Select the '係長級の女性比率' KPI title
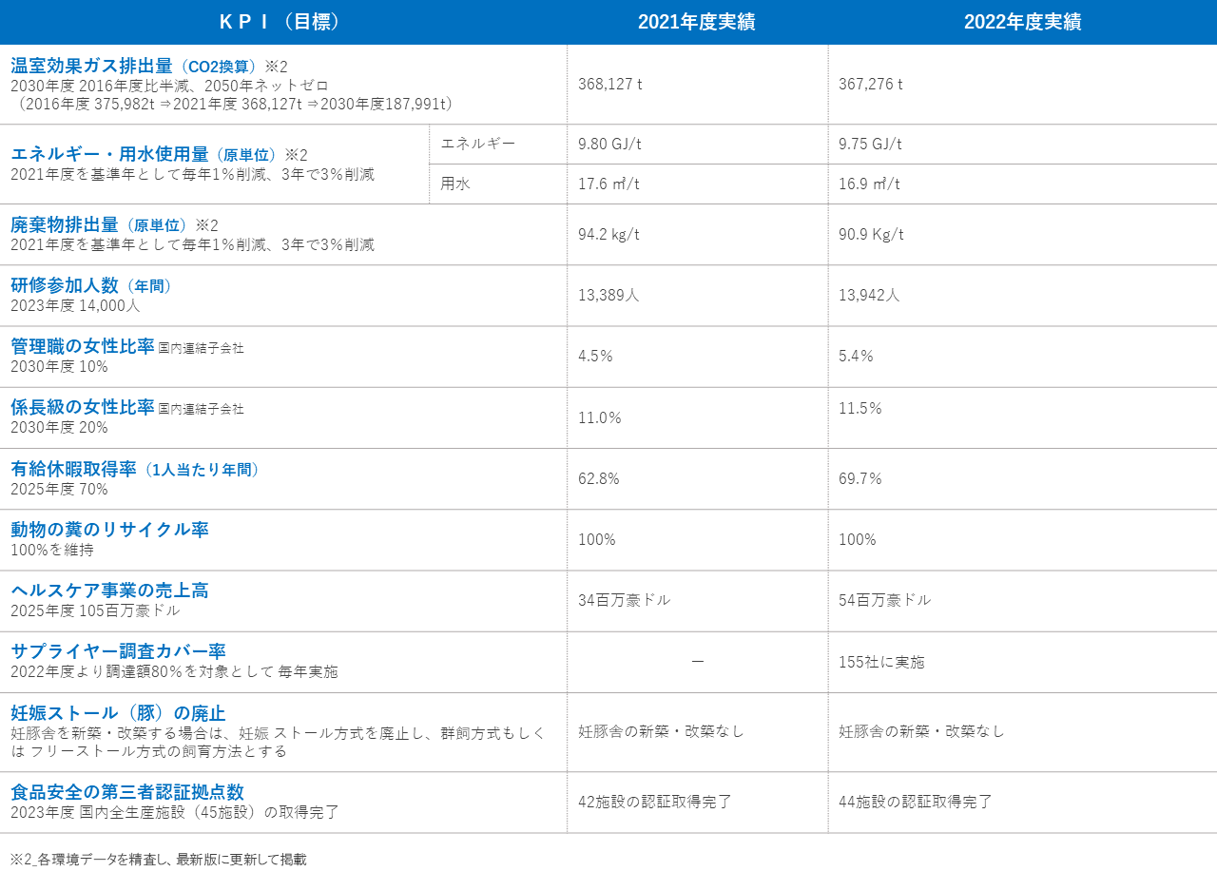 click(x=83, y=408)
